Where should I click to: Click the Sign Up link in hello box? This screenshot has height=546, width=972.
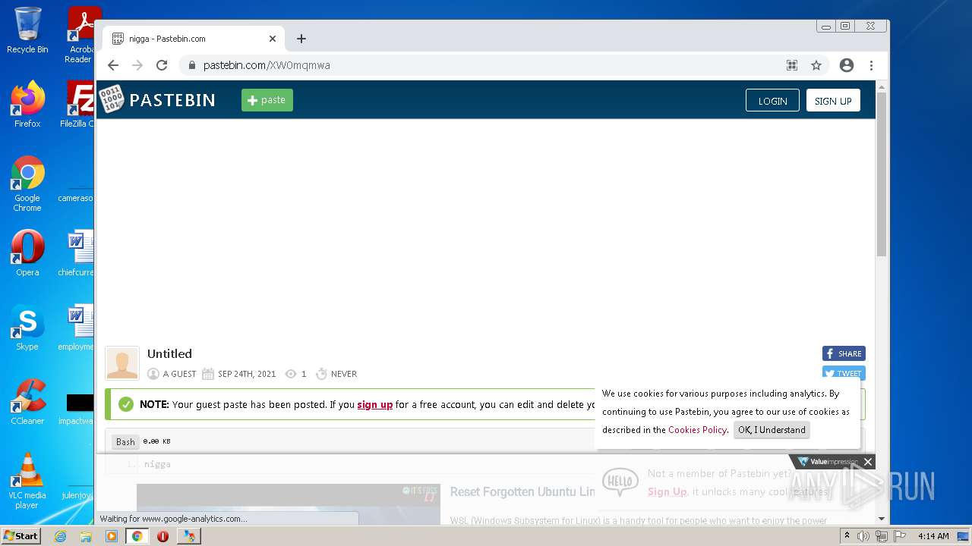pyautogui.click(x=667, y=491)
